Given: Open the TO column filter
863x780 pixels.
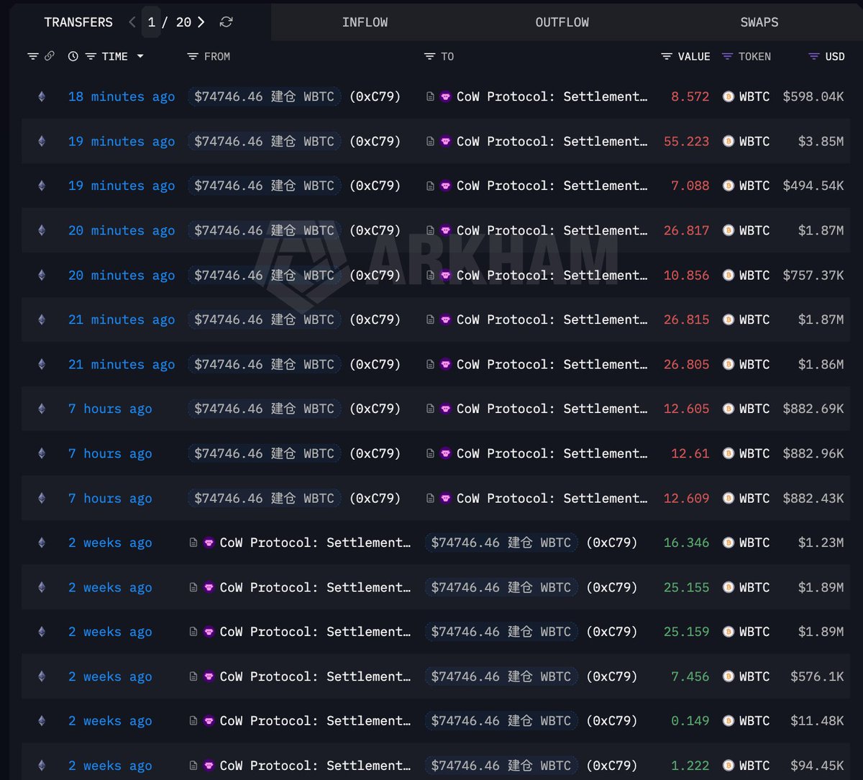Looking at the screenshot, I should click(429, 56).
